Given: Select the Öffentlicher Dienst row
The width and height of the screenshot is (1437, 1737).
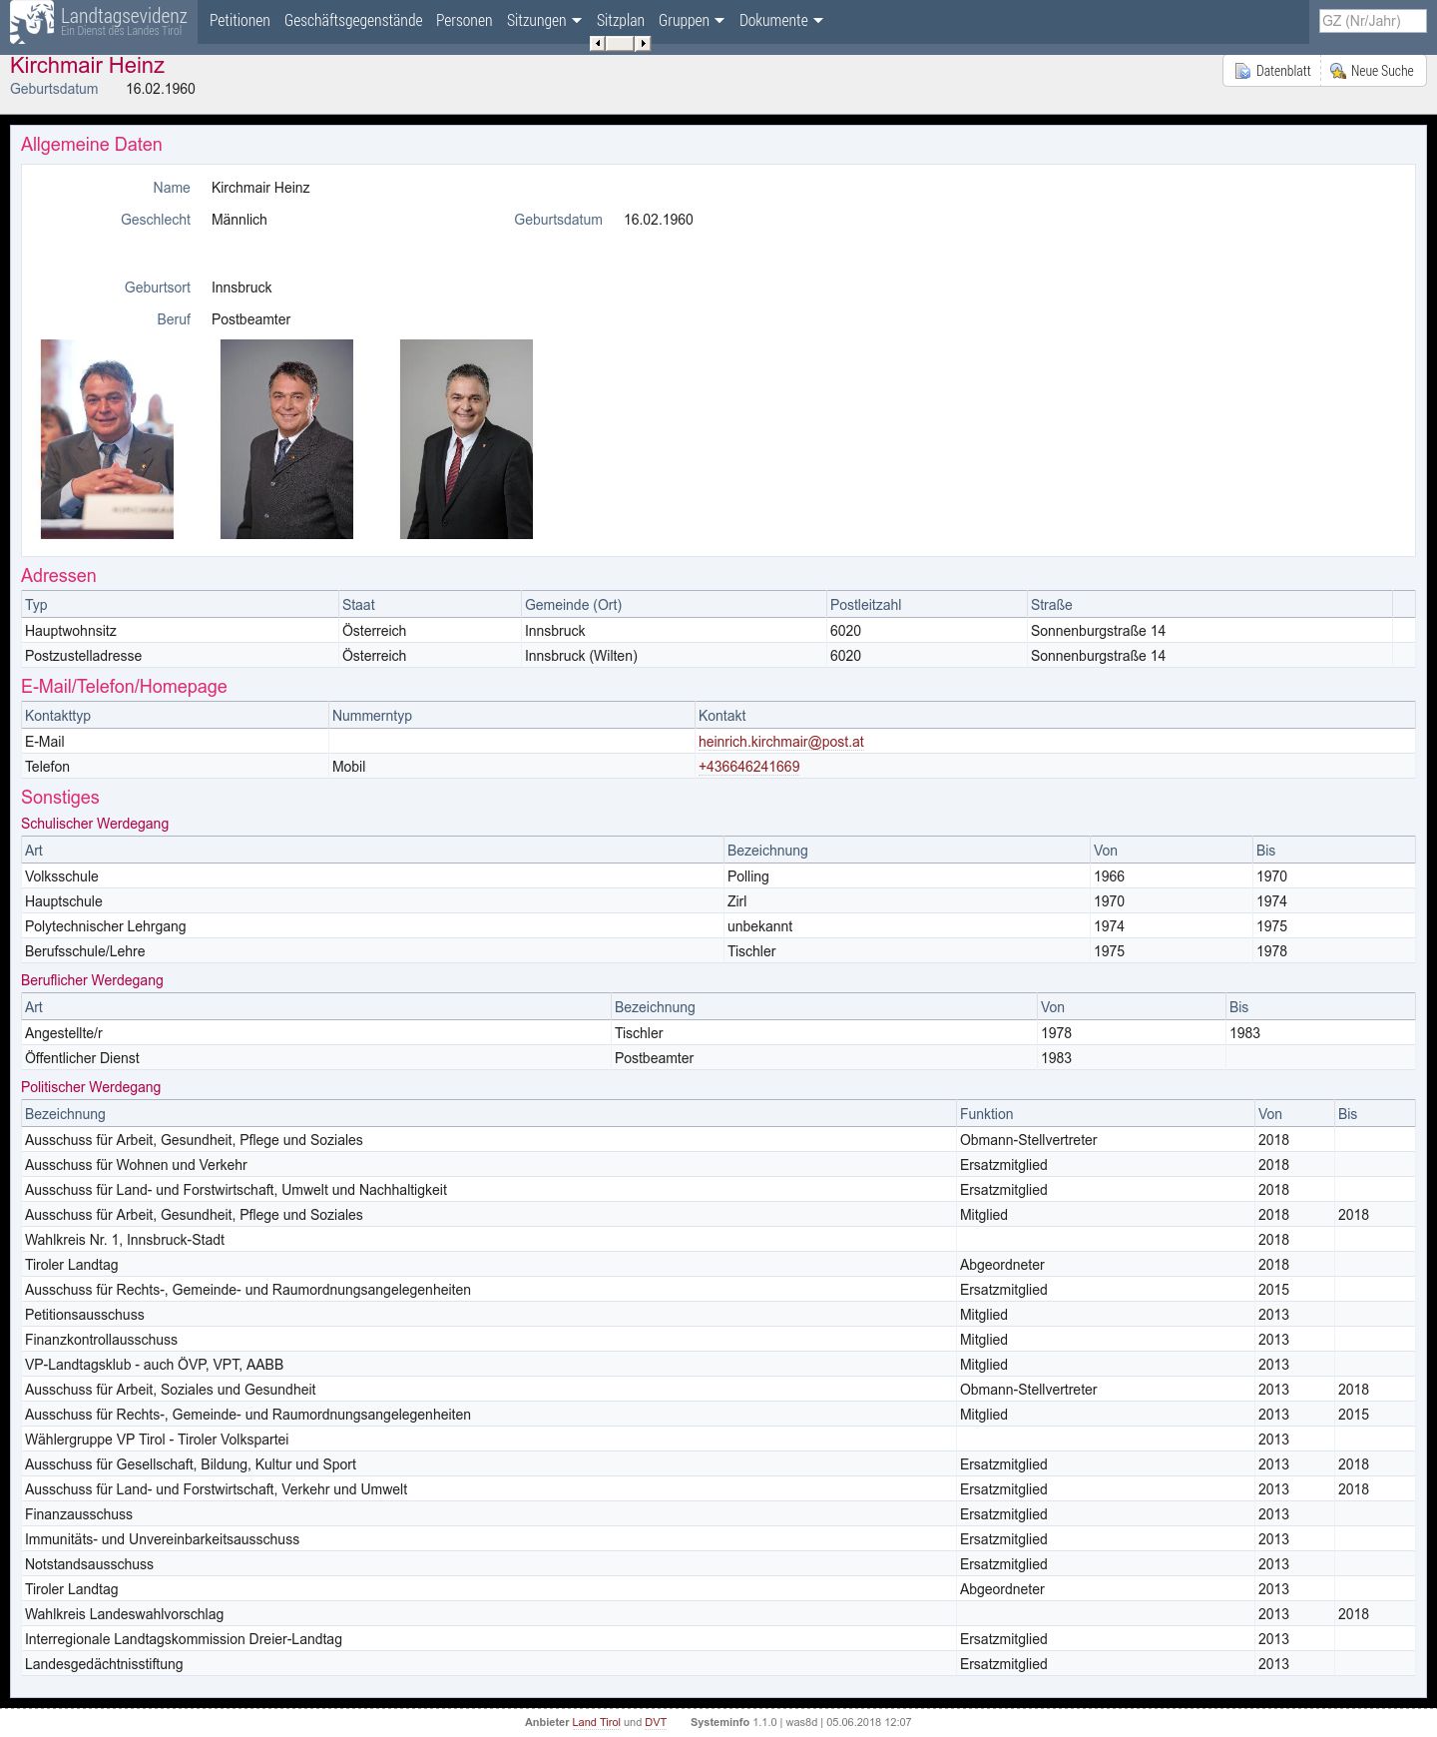Looking at the screenshot, I should click(x=718, y=1058).
